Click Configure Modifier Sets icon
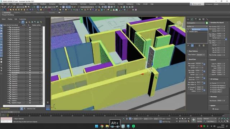The height and width of the screenshot is (129, 230). click(x=204, y=46)
